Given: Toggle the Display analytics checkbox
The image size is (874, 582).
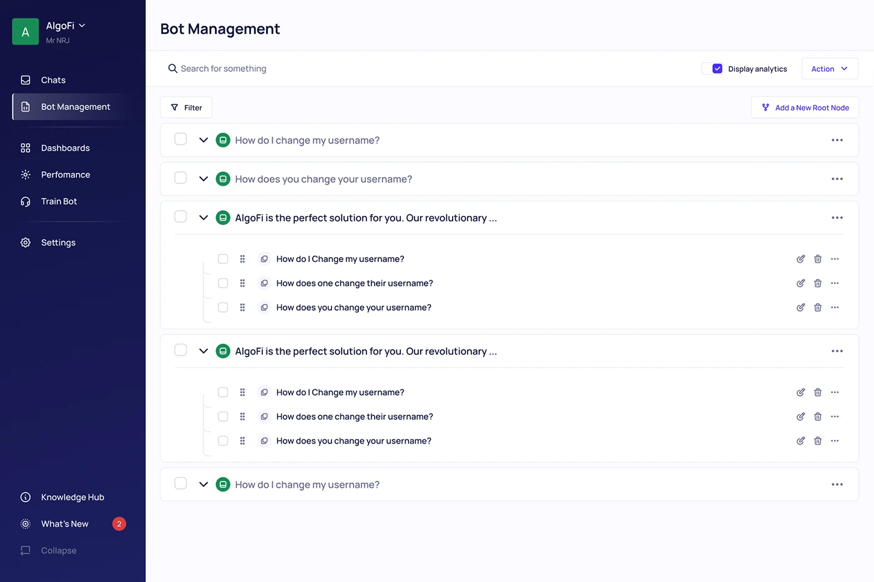Looking at the screenshot, I should pyautogui.click(x=717, y=69).
